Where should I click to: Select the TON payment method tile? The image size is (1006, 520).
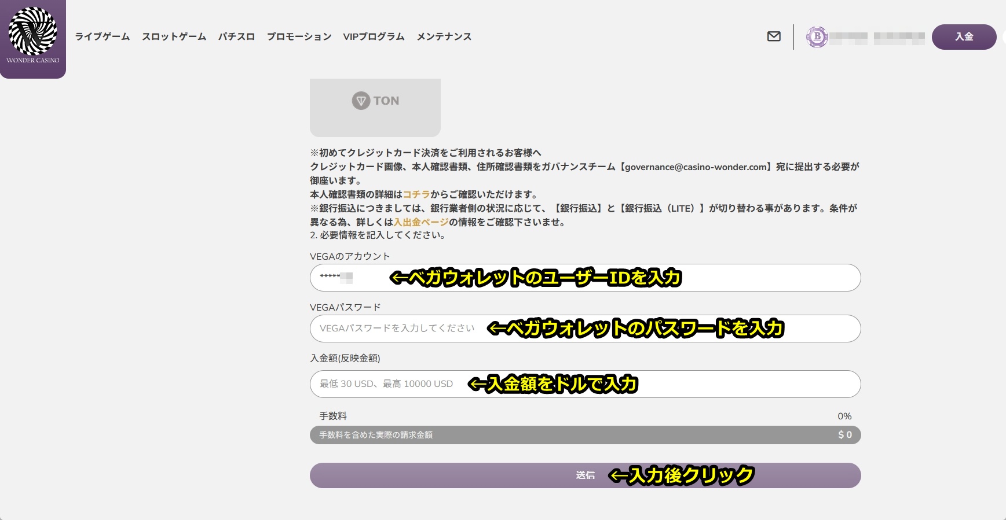coord(375,108)
